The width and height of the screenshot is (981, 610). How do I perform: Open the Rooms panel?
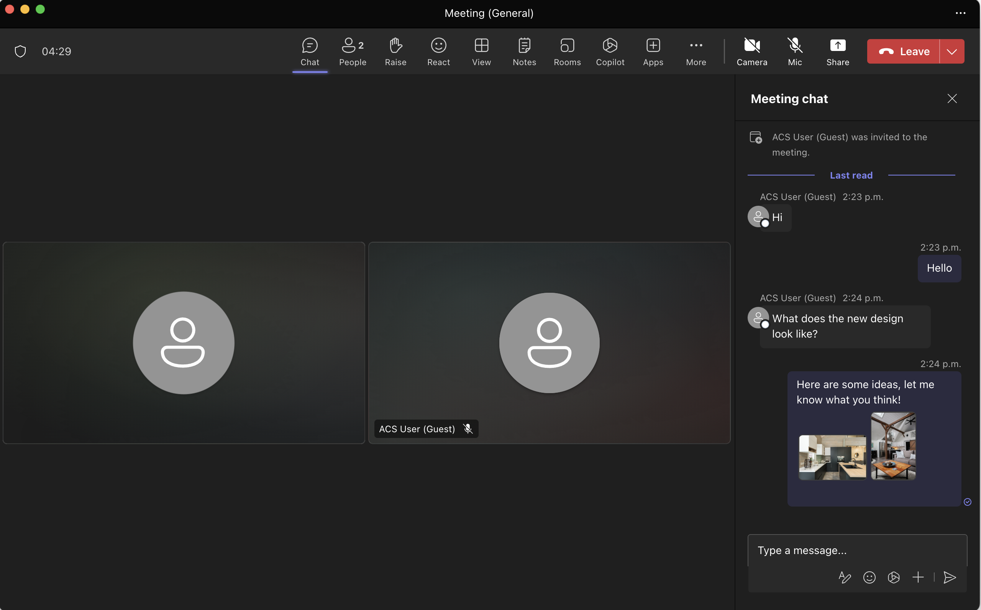pyautogui.click(x=568, y=51)
